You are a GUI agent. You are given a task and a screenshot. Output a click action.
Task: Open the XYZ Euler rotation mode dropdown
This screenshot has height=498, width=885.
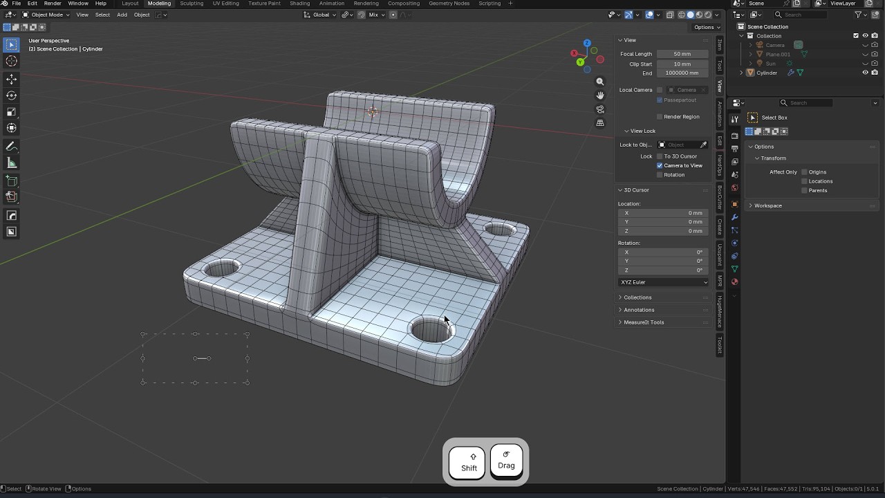[x=663, y=282]
